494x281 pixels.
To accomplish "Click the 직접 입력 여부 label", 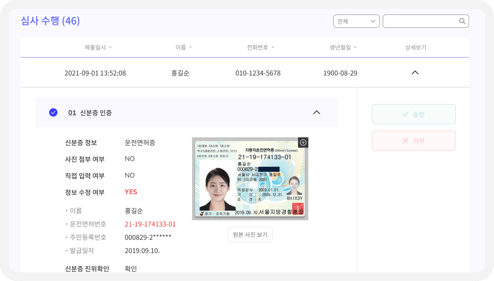I will [84, 176].
